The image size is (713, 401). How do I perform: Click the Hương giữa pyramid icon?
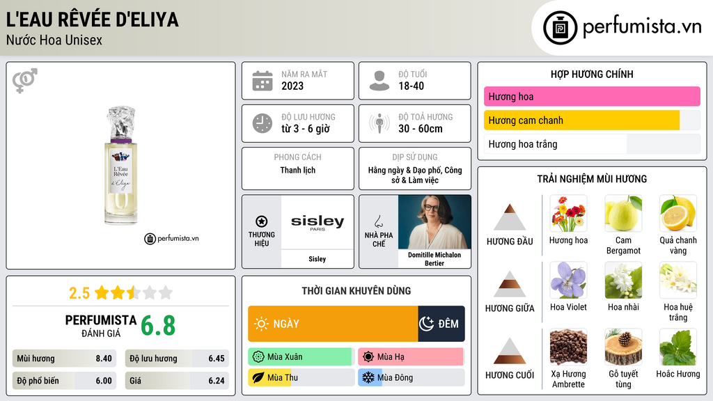[x=510, y=284]
